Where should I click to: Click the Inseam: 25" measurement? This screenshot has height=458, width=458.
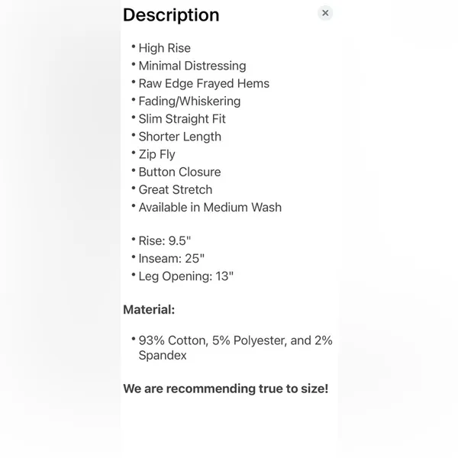coord(172,259)
